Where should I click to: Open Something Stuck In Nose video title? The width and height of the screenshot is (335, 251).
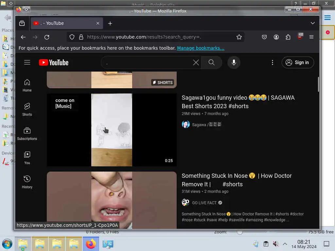237,180
